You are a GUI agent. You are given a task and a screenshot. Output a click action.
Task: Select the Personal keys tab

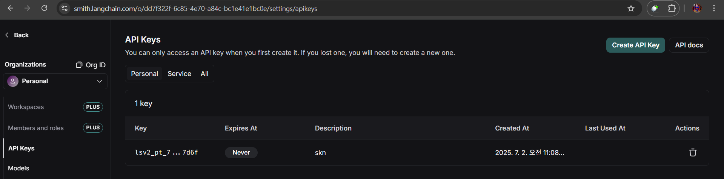point(144,74)
